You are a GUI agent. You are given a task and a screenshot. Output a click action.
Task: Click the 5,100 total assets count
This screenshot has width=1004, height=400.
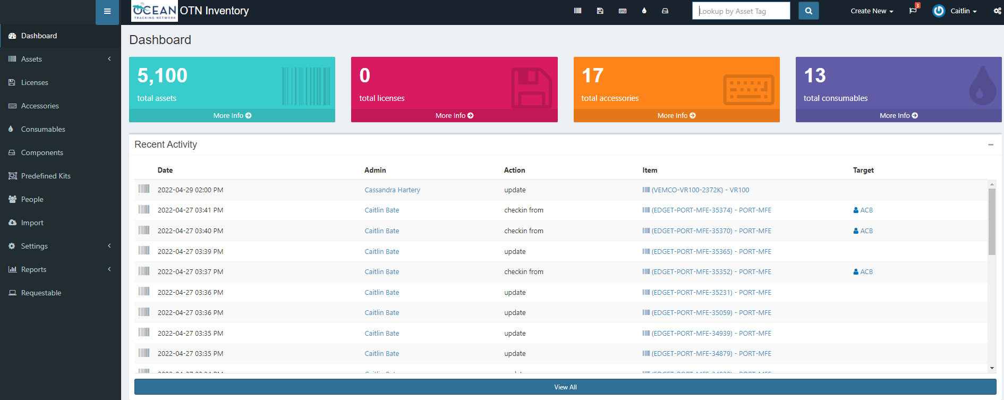point(162,75)
